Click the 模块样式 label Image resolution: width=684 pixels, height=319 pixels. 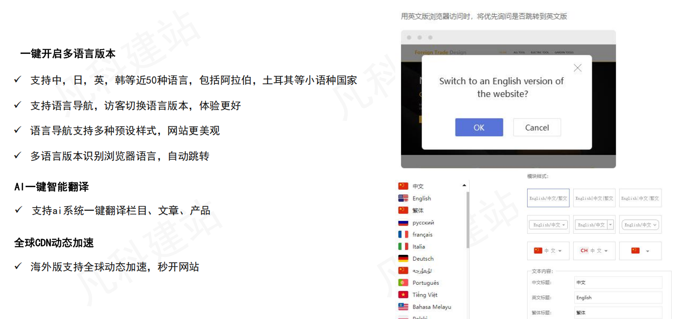point(538,176)
